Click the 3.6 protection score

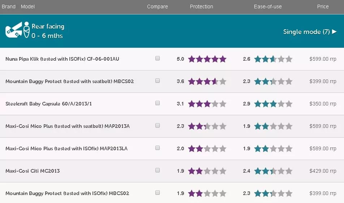180,81
